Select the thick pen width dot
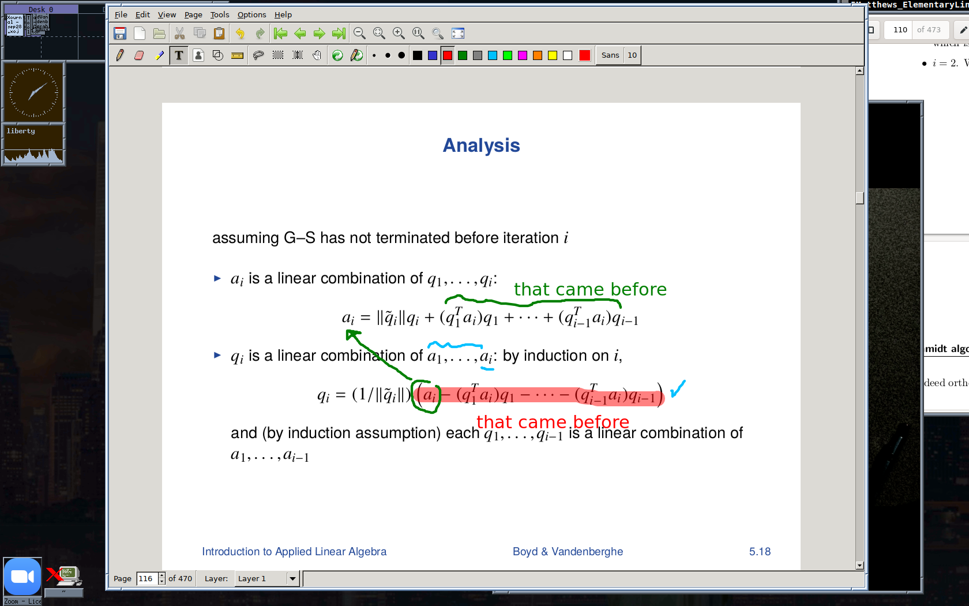Screen dimensions: 969x606 401,55
